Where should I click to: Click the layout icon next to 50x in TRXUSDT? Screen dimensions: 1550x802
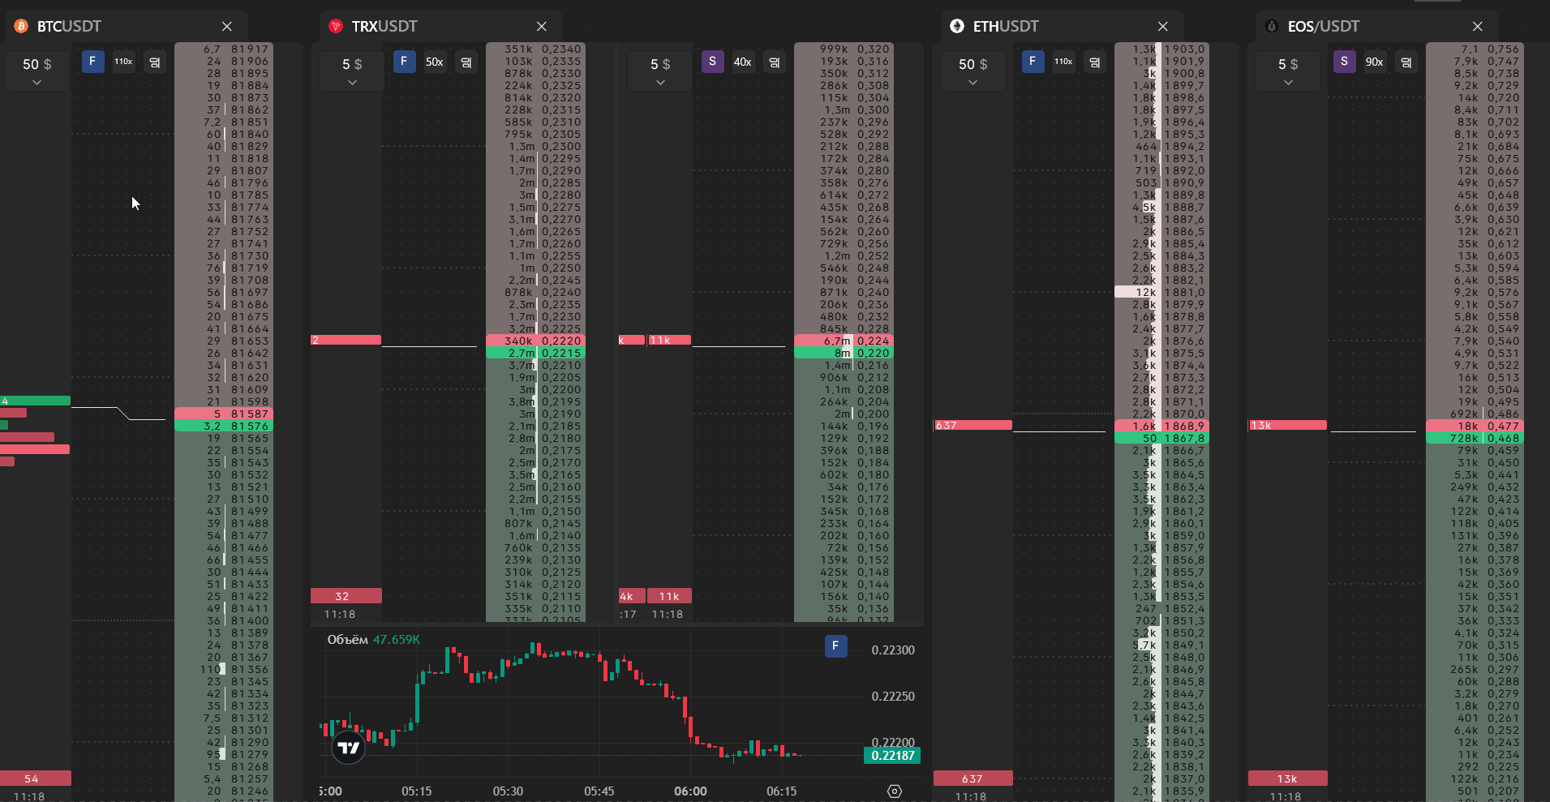(466, 62)
